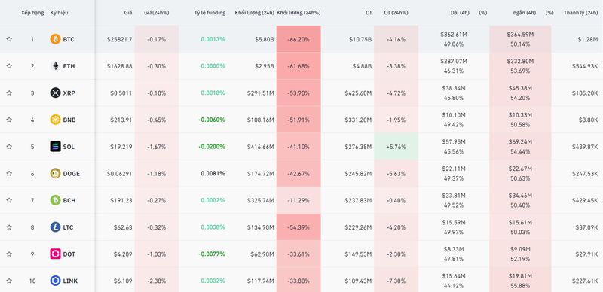Image resolution: width=603 pixels, height=292 pixels.
Task: Click the Litecoin LTC logo
Action: coord(55,227)
